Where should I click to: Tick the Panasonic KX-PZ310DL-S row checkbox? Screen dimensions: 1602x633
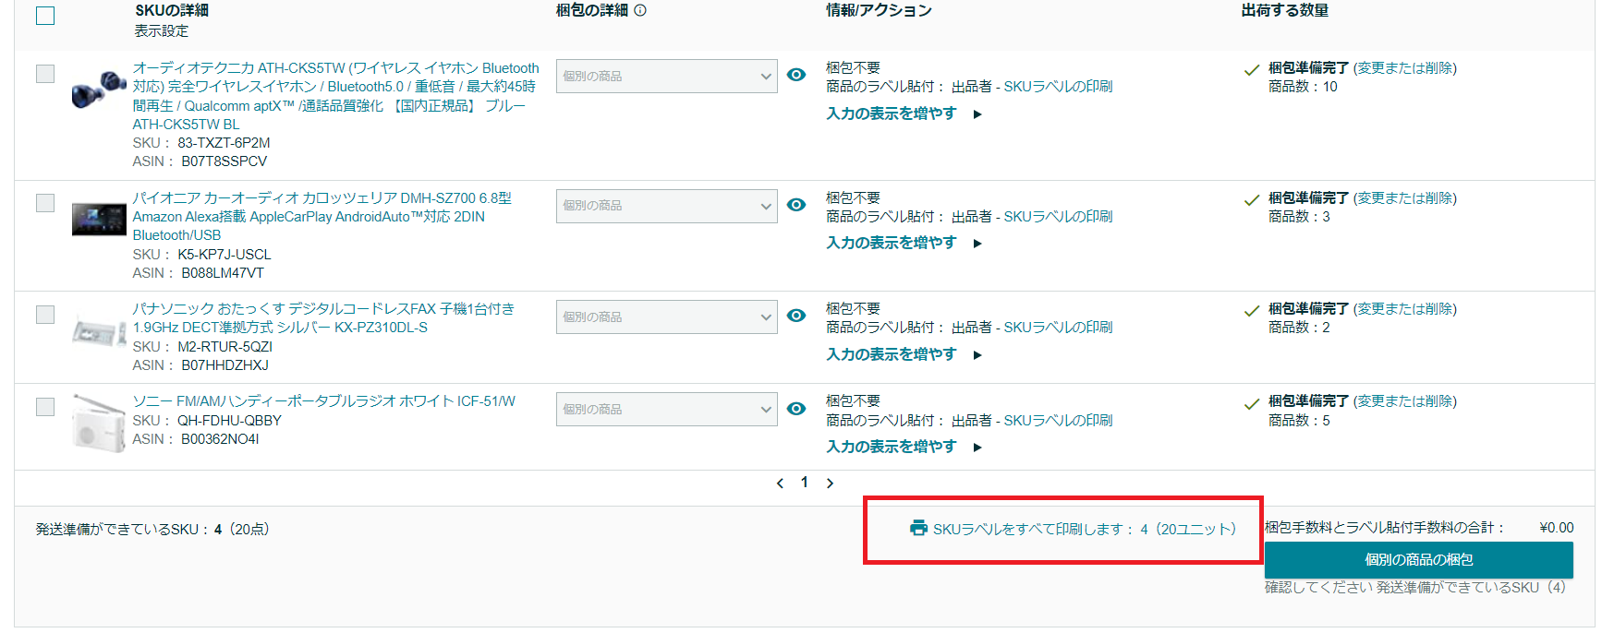coord(45,315)
